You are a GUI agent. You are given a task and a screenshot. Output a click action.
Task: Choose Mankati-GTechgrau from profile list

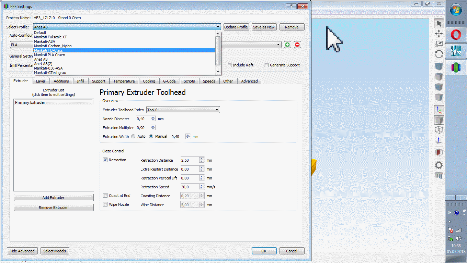click(x=124, y=73)
